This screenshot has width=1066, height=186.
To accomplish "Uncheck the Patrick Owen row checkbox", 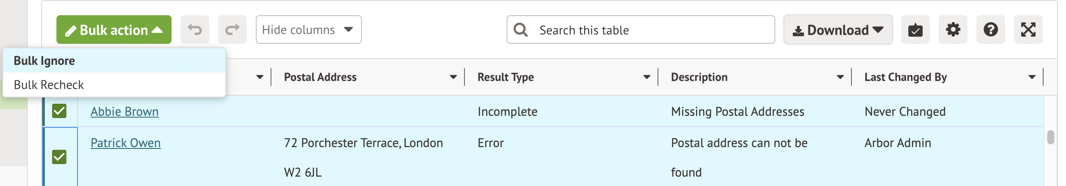I will click(x=59, y=157).
